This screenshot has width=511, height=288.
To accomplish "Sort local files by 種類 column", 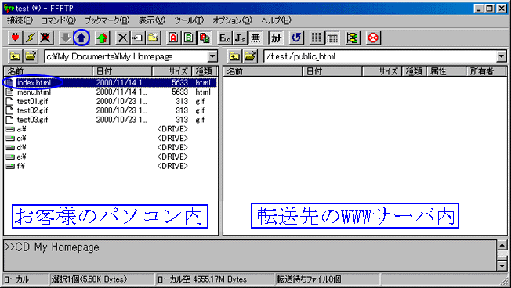I will pyautogui.click(x=204, y=71).
